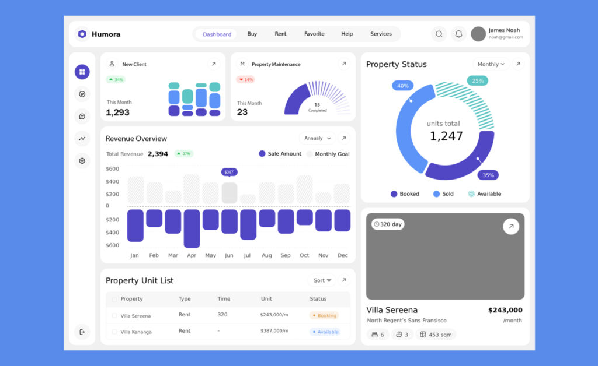Image resolution: width=598 pixels, height=366 pixels.
Task: Click the Apr sale amount bar
Action: [x=192, y=228]
